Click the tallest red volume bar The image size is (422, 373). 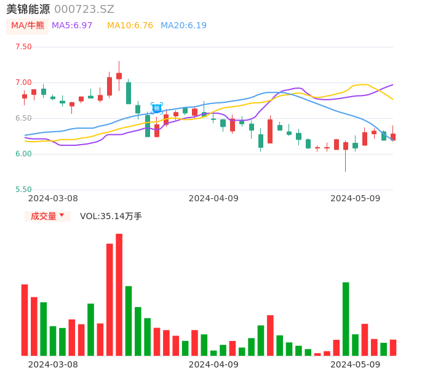point(119,294)
